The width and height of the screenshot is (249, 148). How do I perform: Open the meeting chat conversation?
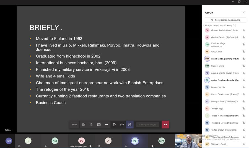[122, 125]
